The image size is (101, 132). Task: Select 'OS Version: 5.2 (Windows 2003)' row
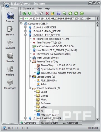coord(54,54)
